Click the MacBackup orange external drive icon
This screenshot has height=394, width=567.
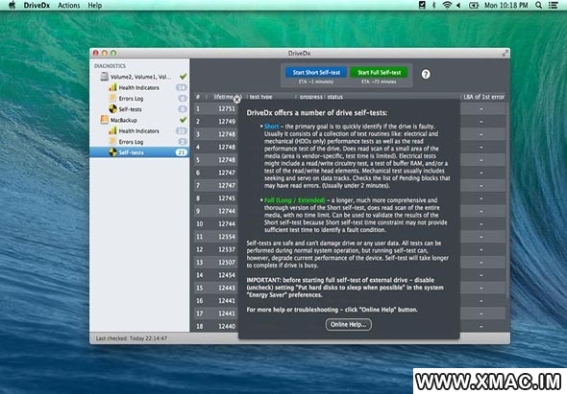click(x=104, y=120)
